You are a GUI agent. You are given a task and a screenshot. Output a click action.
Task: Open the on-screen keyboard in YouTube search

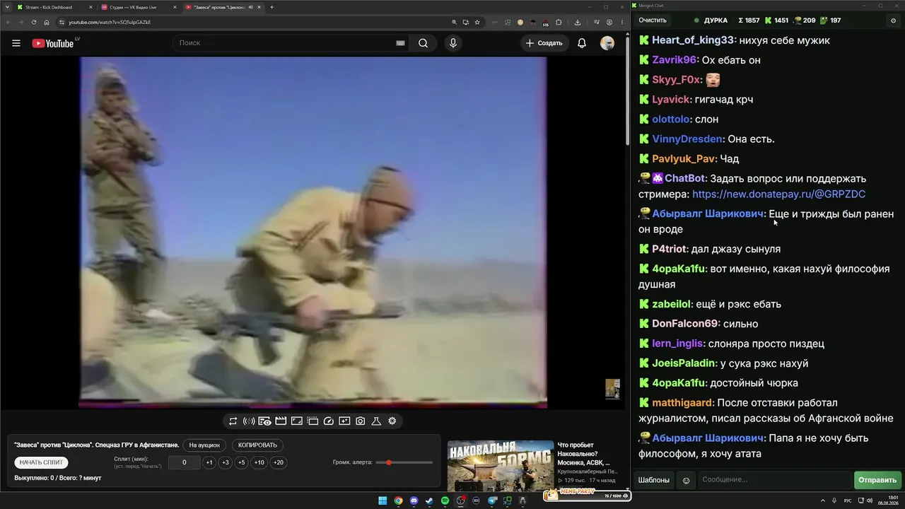(400, 43)
